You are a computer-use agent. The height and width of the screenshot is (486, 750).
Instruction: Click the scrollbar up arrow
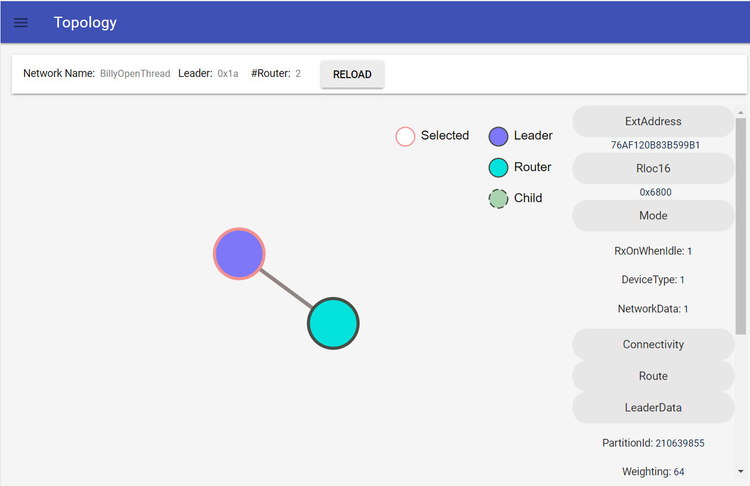tap(740, 112)
